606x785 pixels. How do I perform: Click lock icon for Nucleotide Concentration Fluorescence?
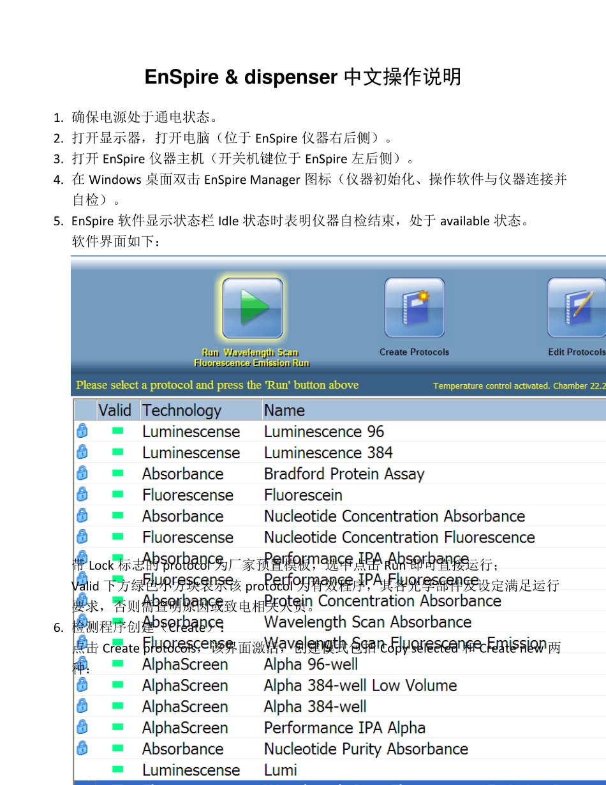pyautogui.click(x=82, y=537)
